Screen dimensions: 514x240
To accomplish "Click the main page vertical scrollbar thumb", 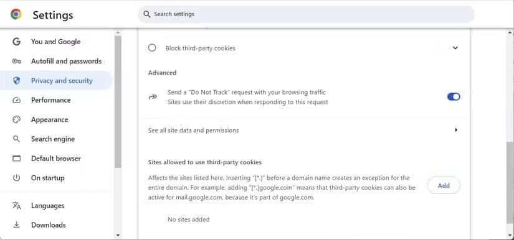I will 510,182.
